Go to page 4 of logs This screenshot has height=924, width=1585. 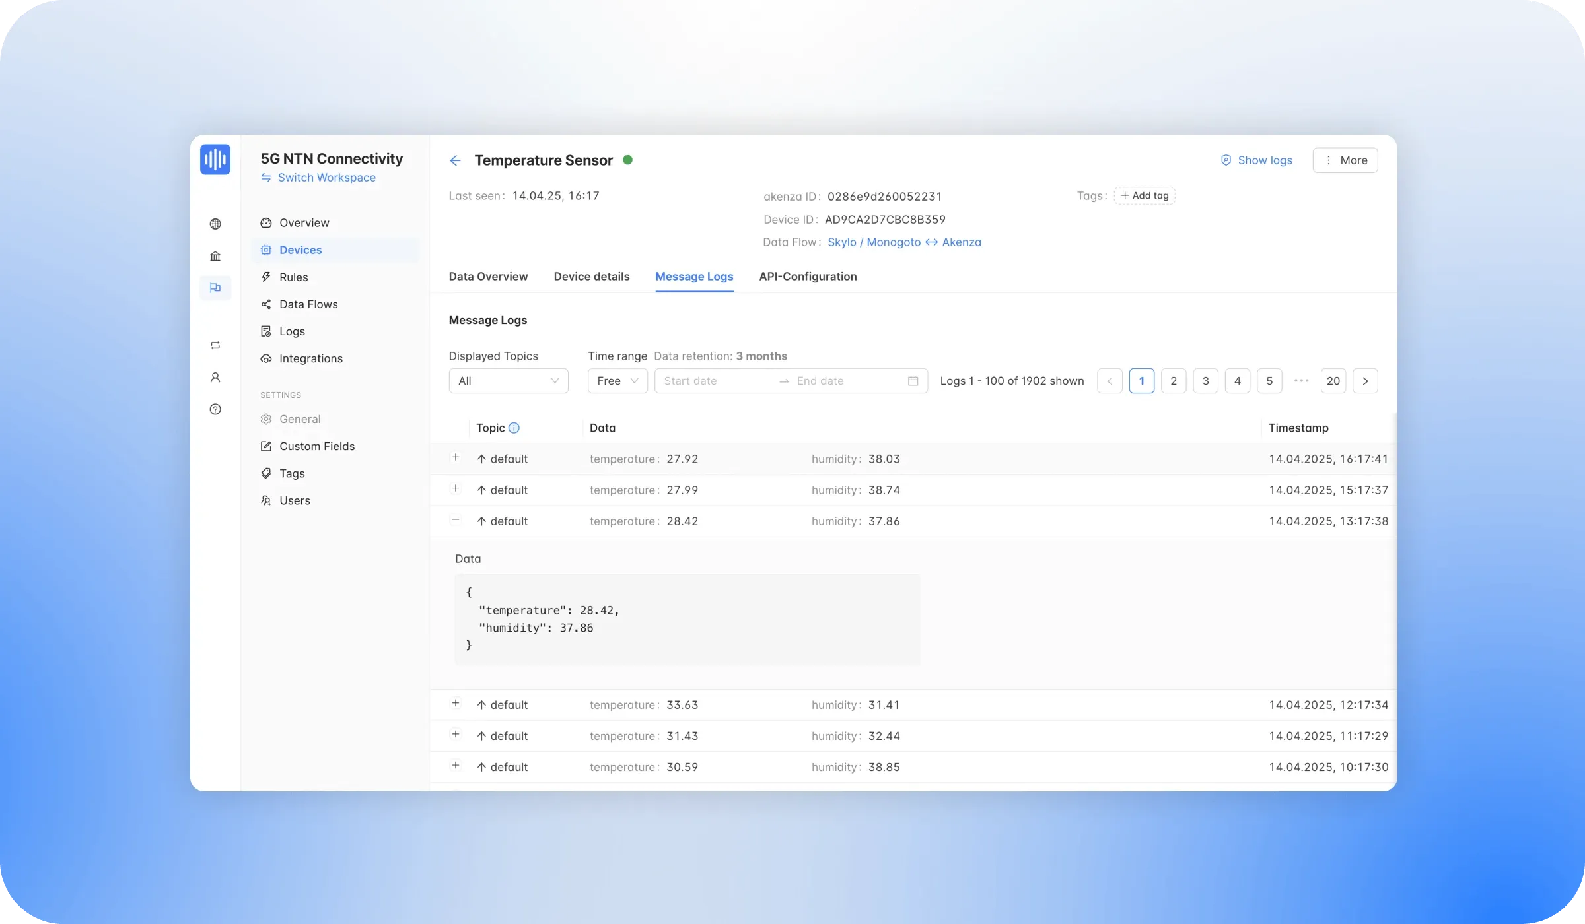click(x=1238, y=381)
